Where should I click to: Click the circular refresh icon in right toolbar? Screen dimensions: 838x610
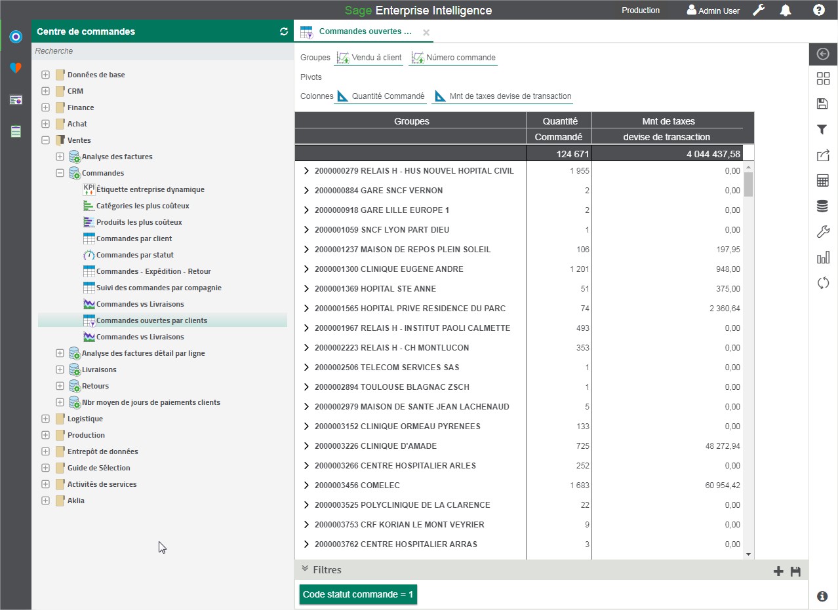point(823,283)
